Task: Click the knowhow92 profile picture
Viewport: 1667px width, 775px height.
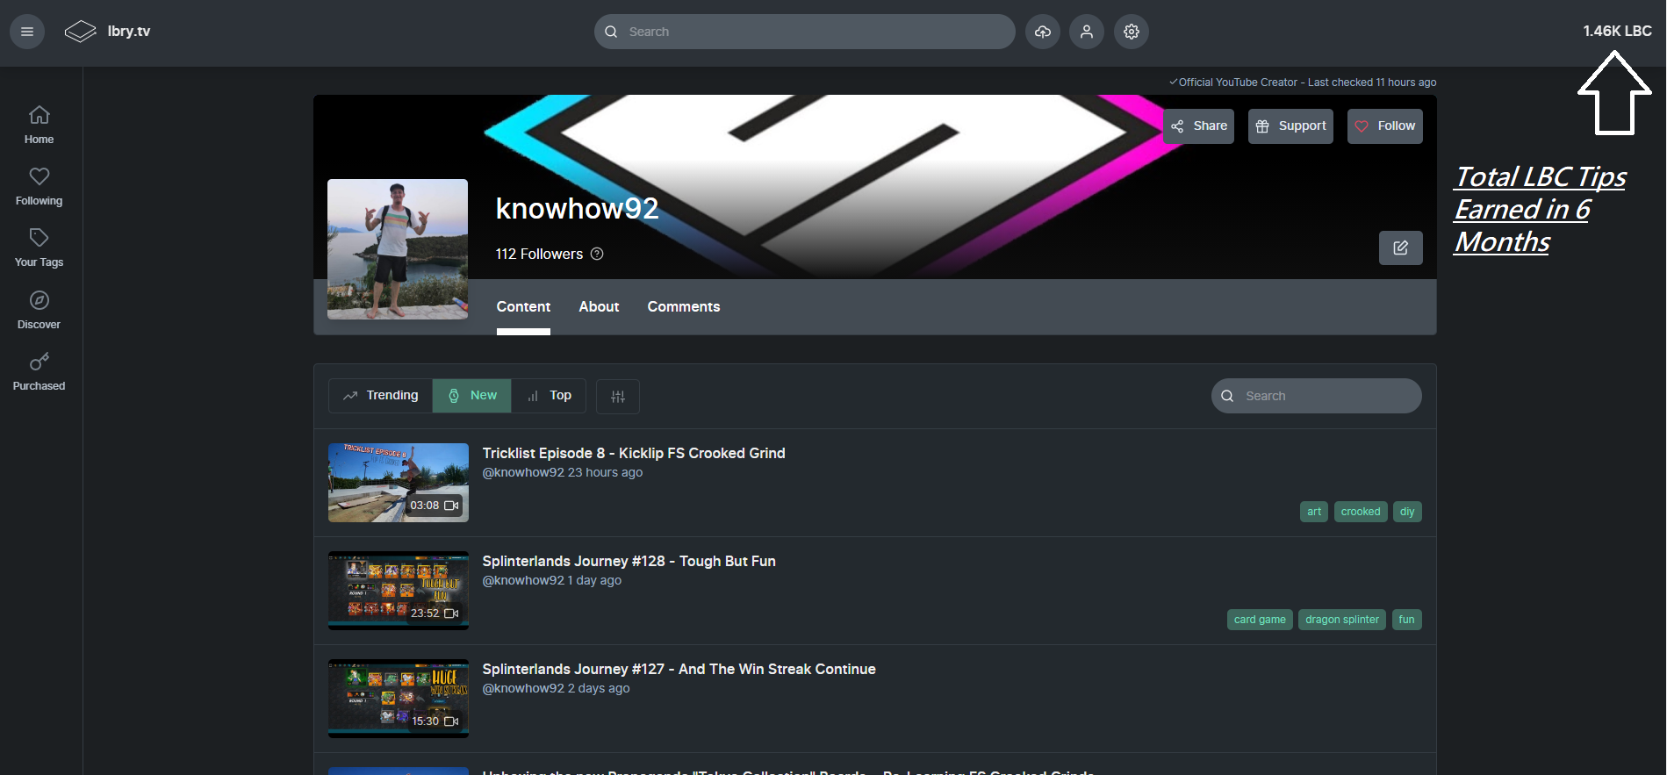Action: pos(398,249)
